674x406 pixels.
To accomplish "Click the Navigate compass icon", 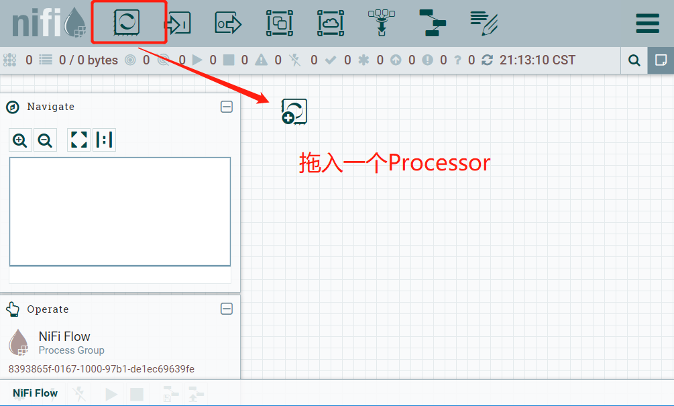I will [13, 107].
